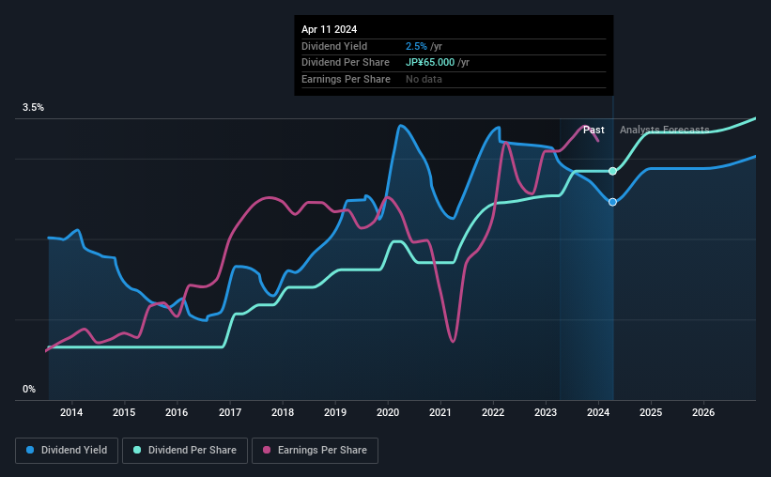Click the 3.5% y-axis label
Viewport: 771px width, 477px height.
point(33,107)
